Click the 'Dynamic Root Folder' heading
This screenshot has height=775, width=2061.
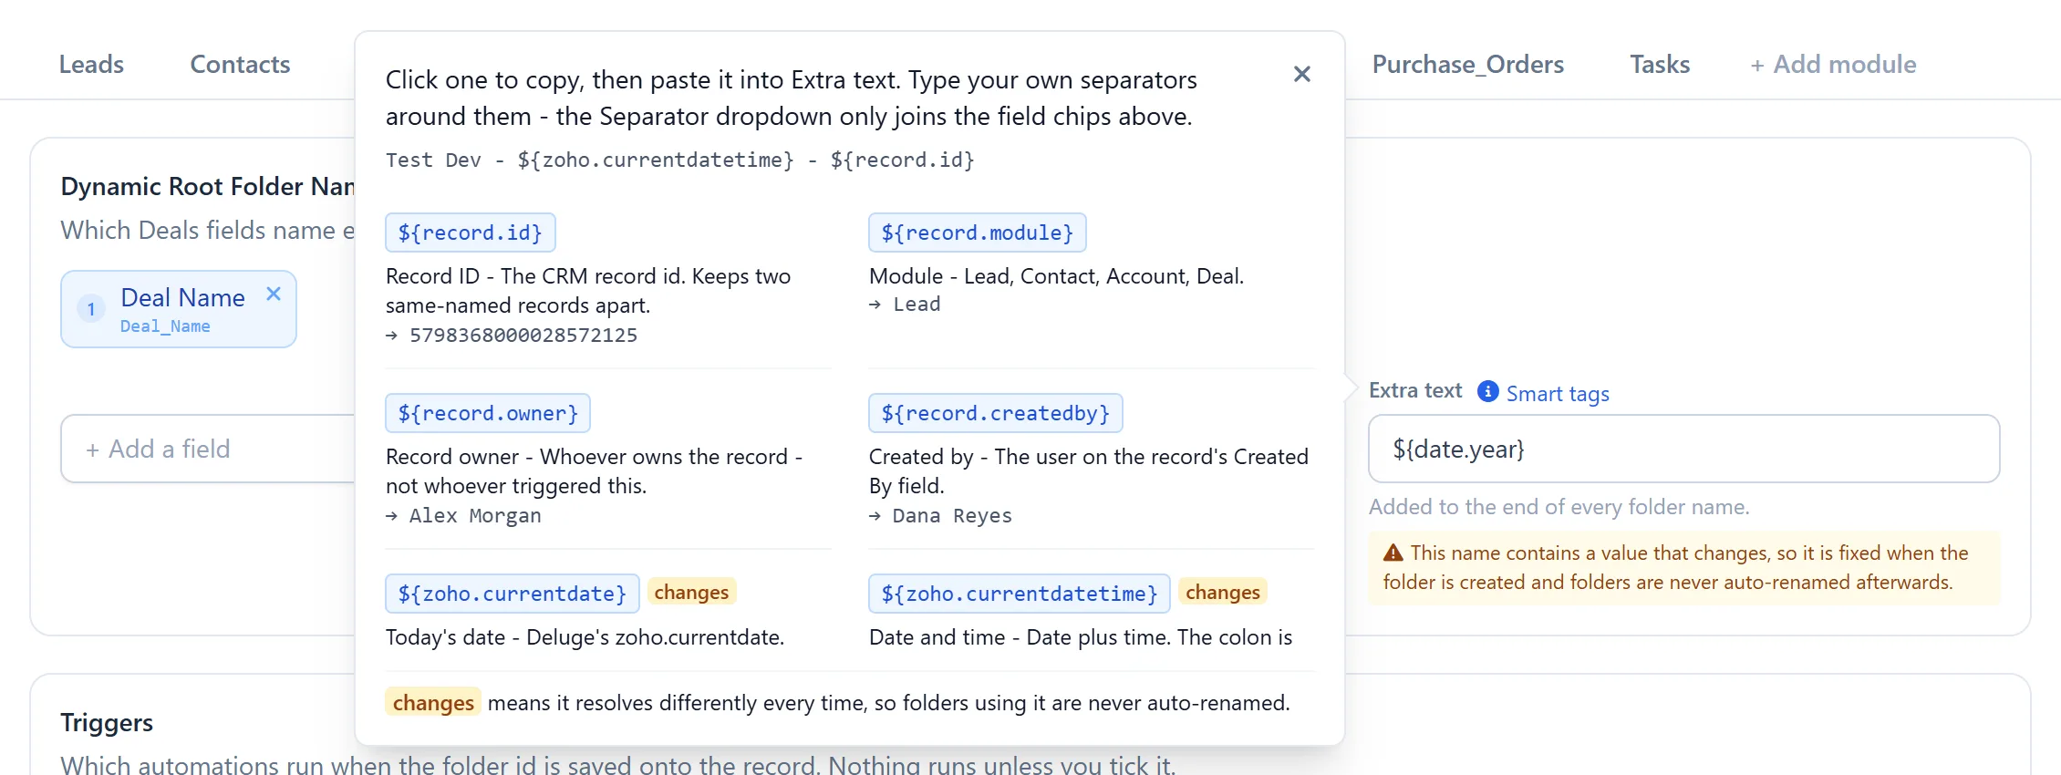(207, 186)
